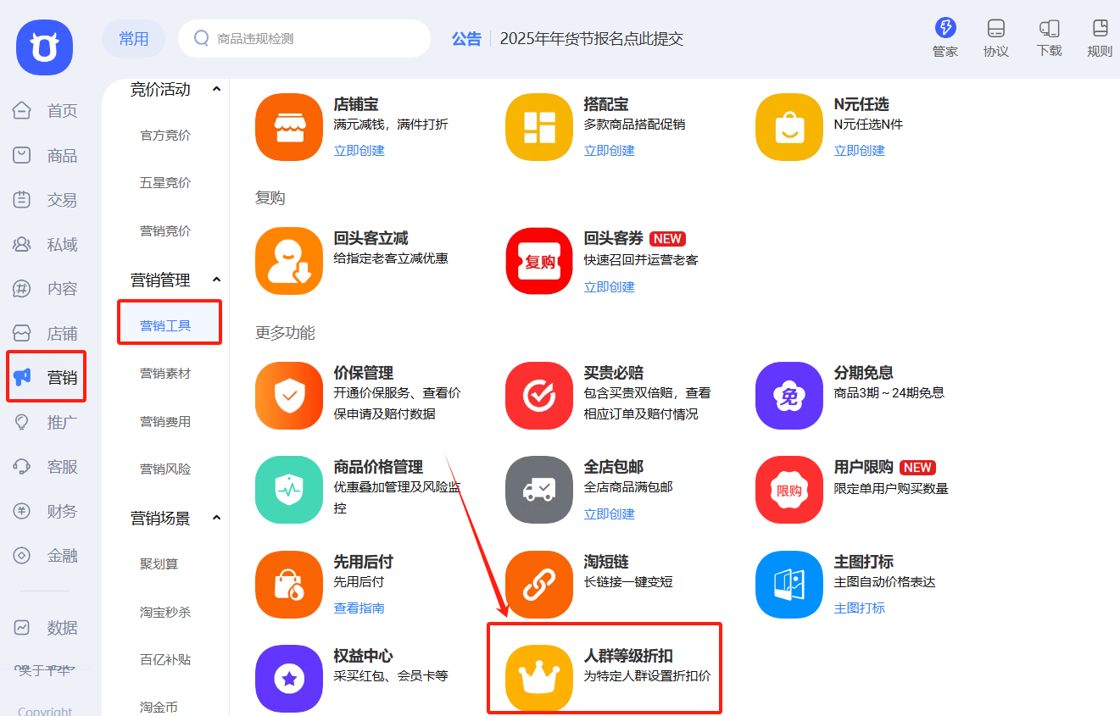The width and height of the screenshot is (1120, 716).
Task: Open 店铺宝 store icon
Action: pos(289,127)
